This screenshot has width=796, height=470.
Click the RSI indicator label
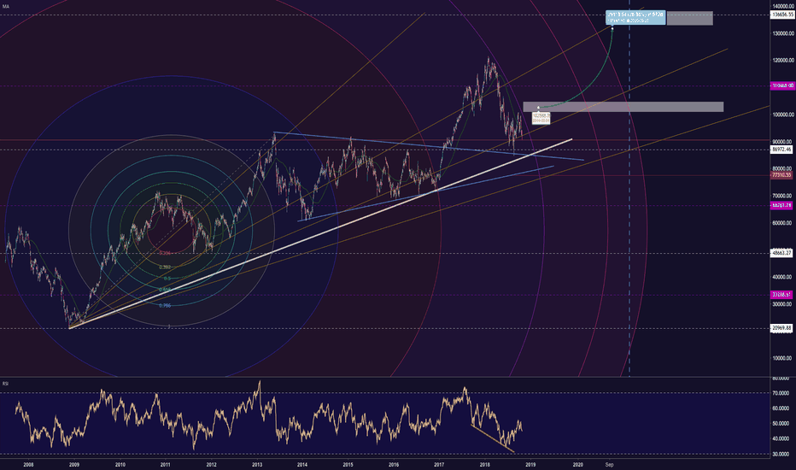point(5,383)
